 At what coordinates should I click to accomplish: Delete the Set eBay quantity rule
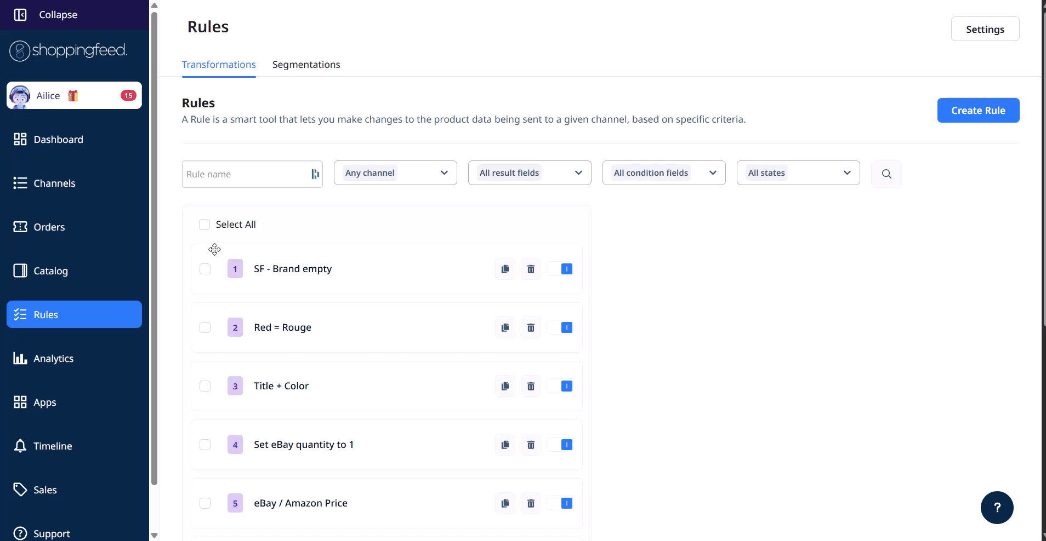[x=531, y=445]
